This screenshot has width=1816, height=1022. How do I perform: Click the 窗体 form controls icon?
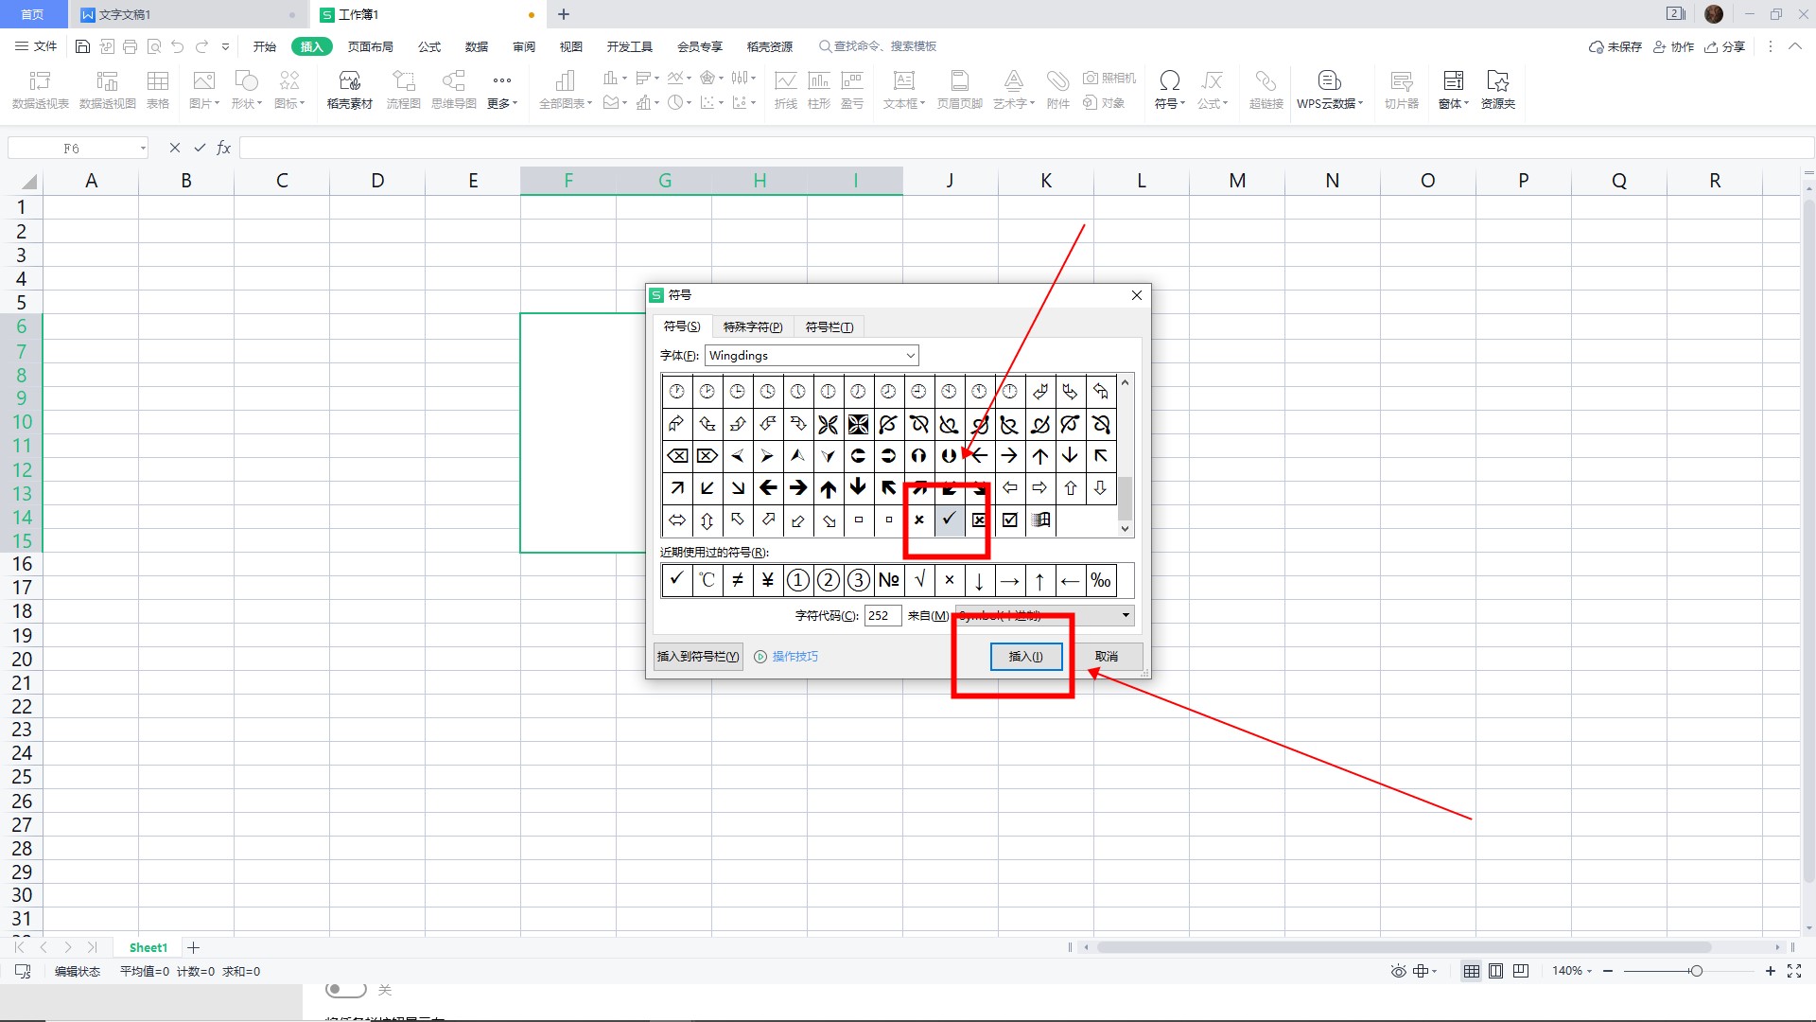(1453, 81)
